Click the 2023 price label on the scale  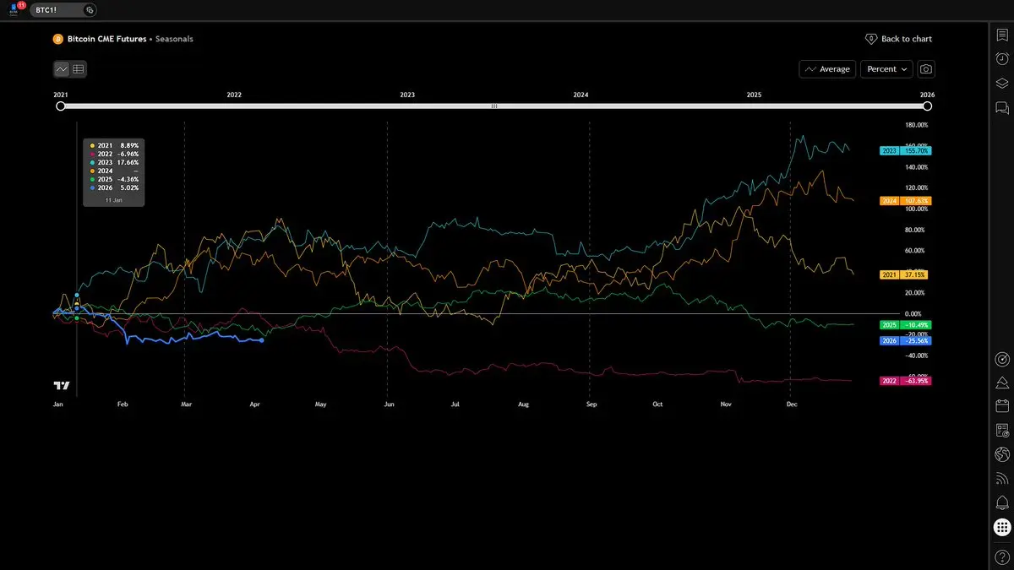905,150
